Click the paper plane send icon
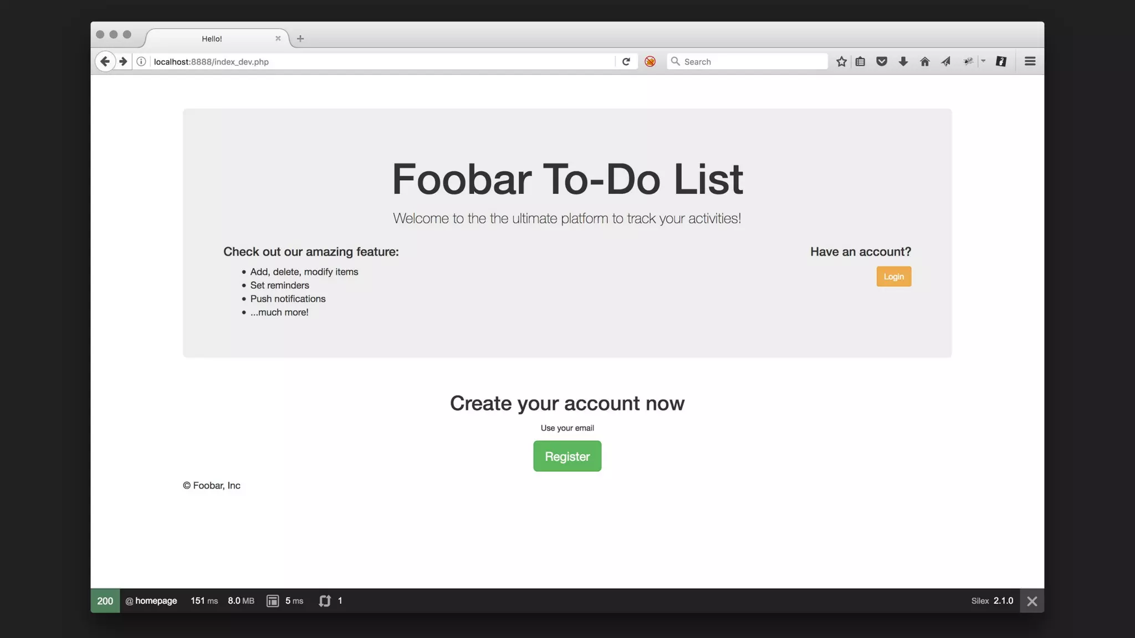 pyautogui.click(x=946, y=61)
